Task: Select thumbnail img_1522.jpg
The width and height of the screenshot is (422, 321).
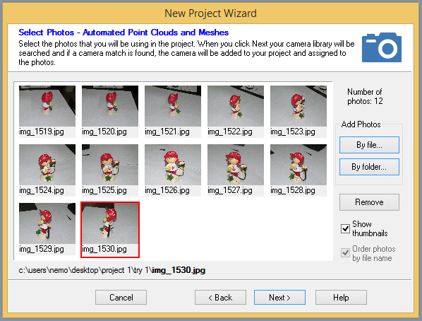Action: pyautogui.click(x=236, y=111)
